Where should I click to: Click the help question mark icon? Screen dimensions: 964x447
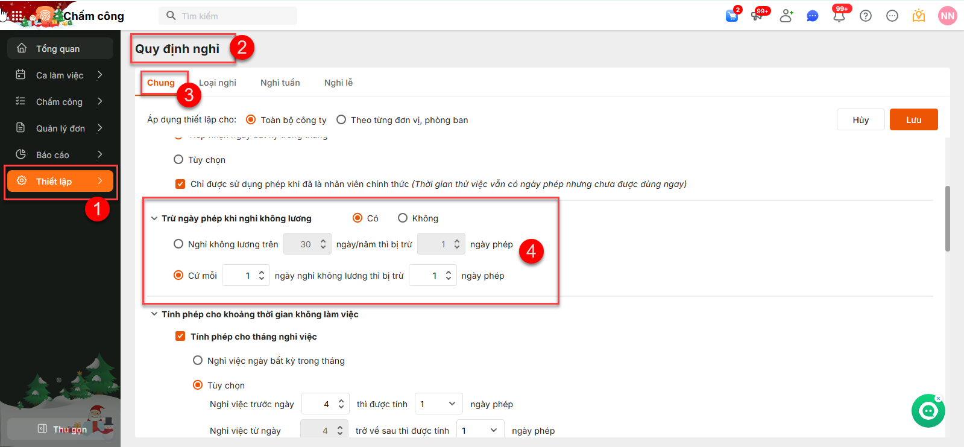tap(866, 16)
